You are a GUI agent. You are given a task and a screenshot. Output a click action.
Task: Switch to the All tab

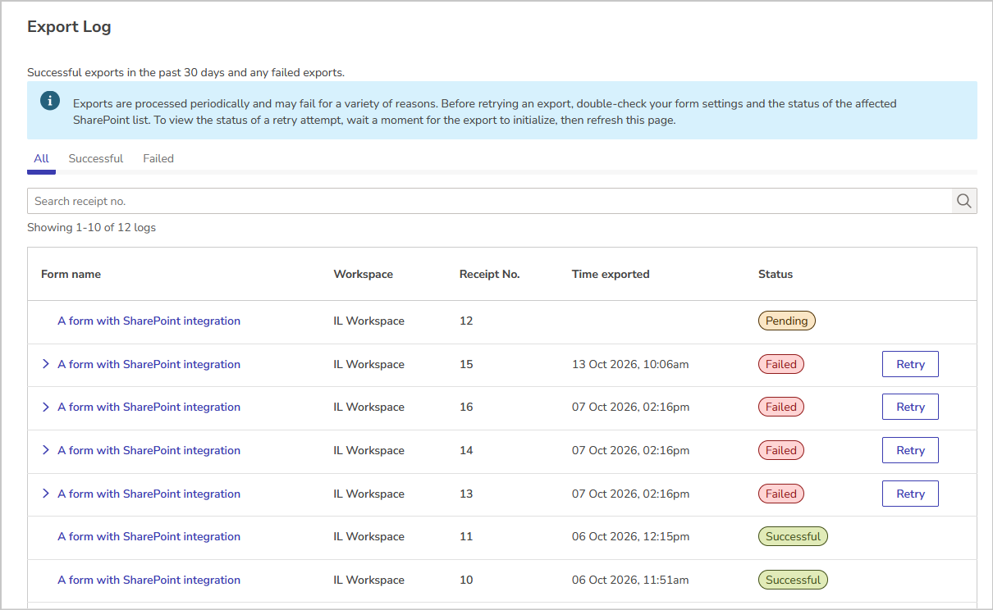pos(41,158)
